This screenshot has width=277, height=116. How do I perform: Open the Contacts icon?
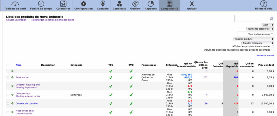(103, 4)
